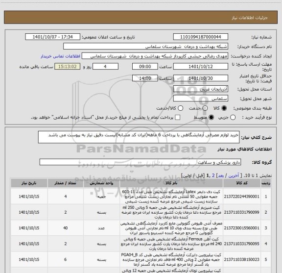
Task: Click the استان محل تحویل field
Action: pyautogui.click(x=201, y=89)
